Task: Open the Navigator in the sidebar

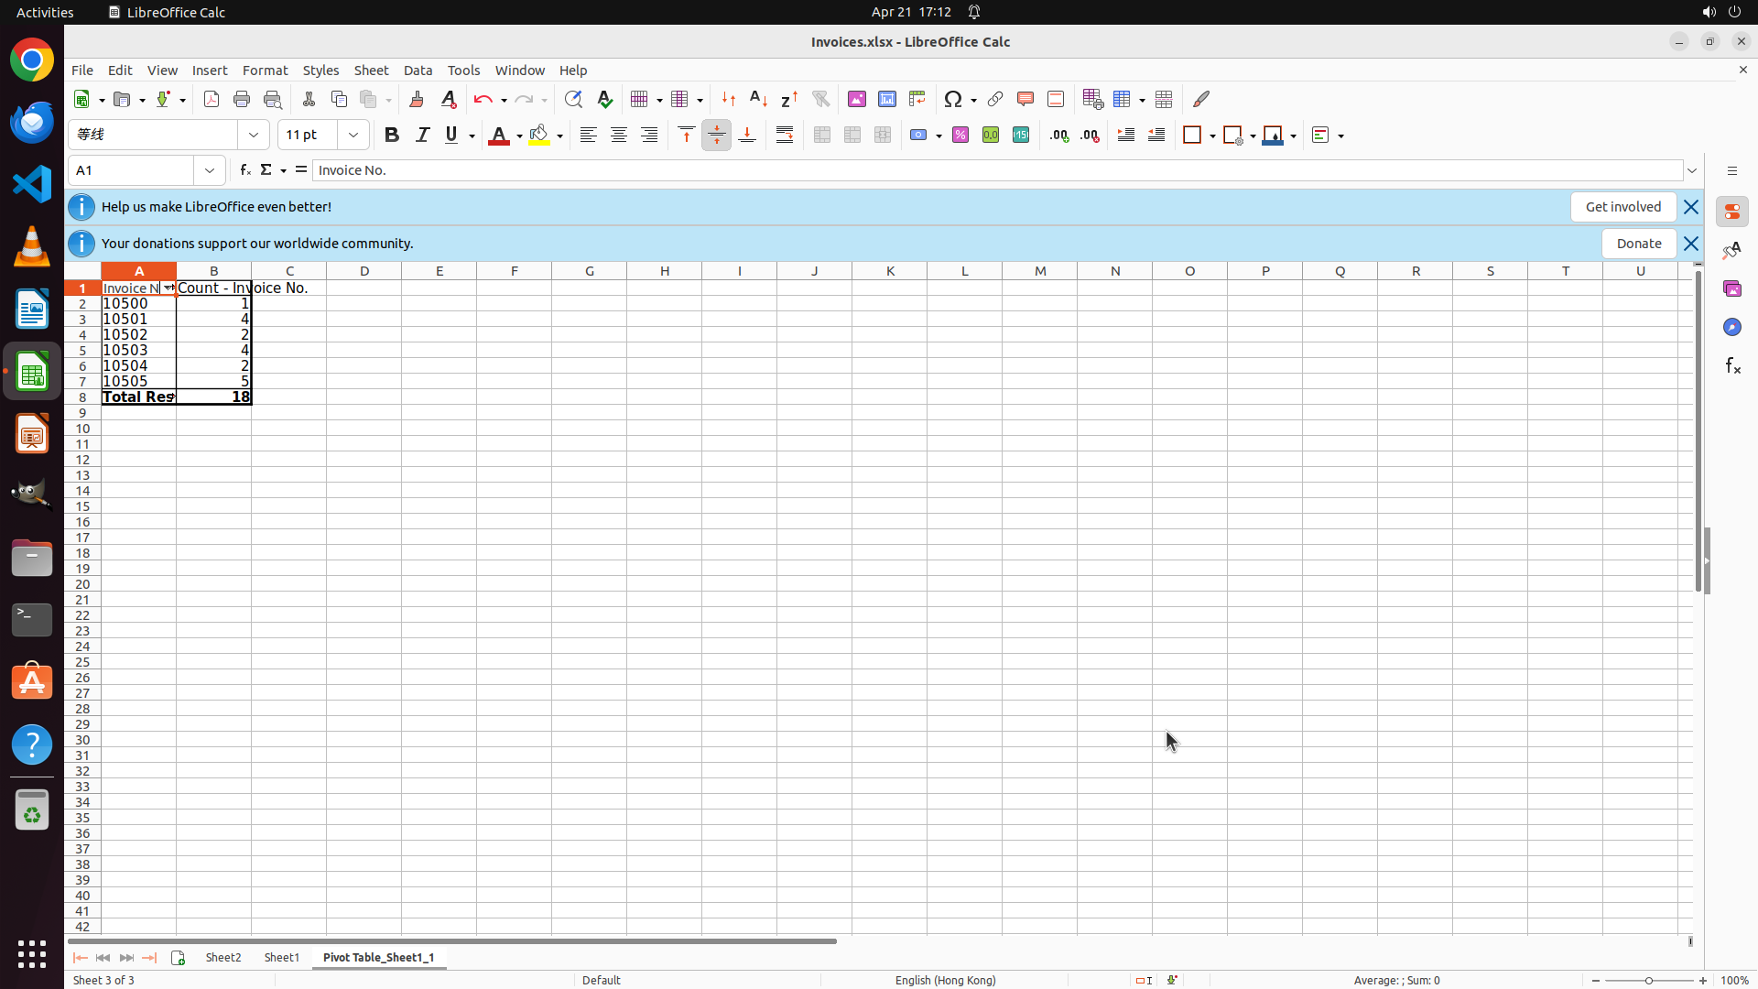Action: coord(1731,327)
